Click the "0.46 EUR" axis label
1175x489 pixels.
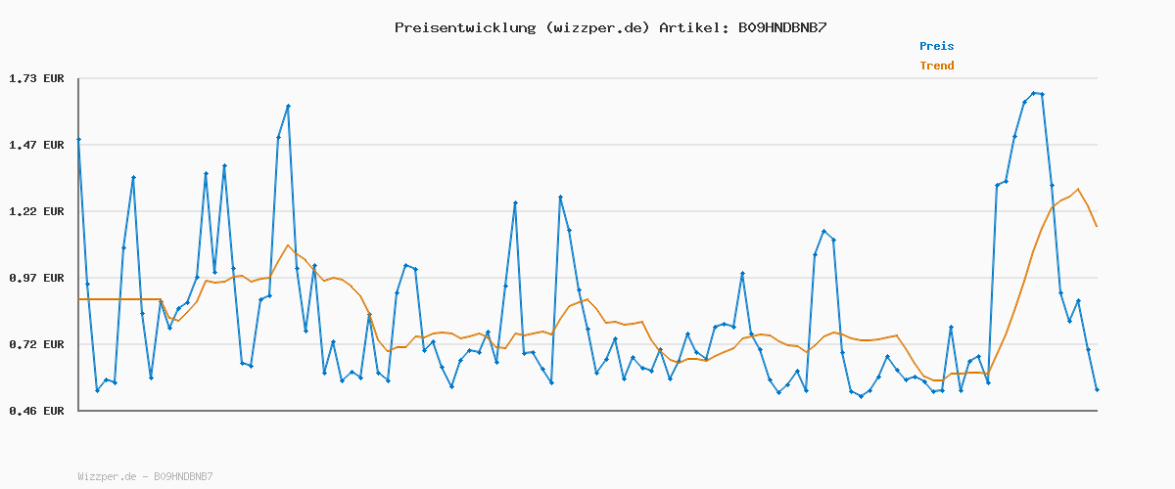(36, 411)
